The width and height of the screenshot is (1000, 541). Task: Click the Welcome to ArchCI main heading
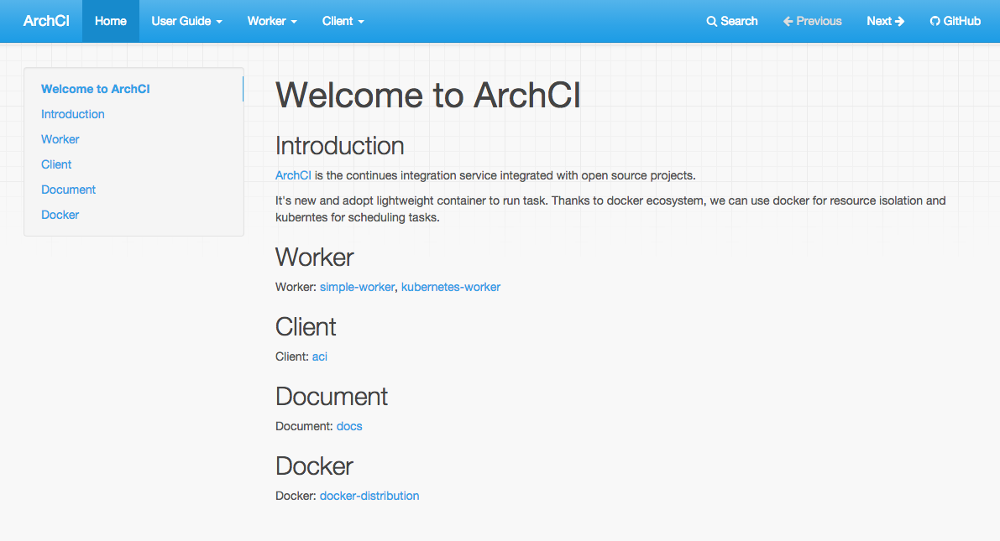click(428, 96)
